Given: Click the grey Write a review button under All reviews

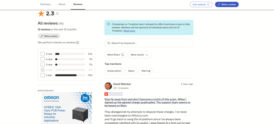Looking at the screenshot, I should click(x=49, y=36).
